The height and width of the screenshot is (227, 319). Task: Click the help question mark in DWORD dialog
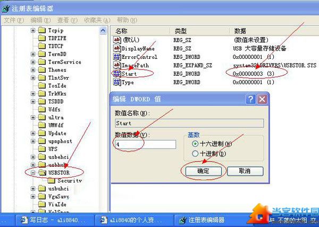(251, 99)
